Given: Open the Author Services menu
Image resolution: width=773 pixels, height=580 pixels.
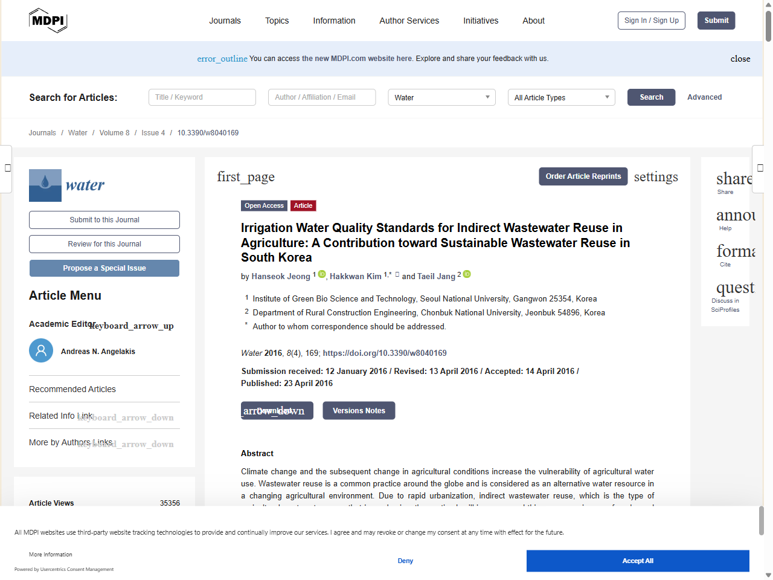Looking at the screenshot, I should (409, 21).
